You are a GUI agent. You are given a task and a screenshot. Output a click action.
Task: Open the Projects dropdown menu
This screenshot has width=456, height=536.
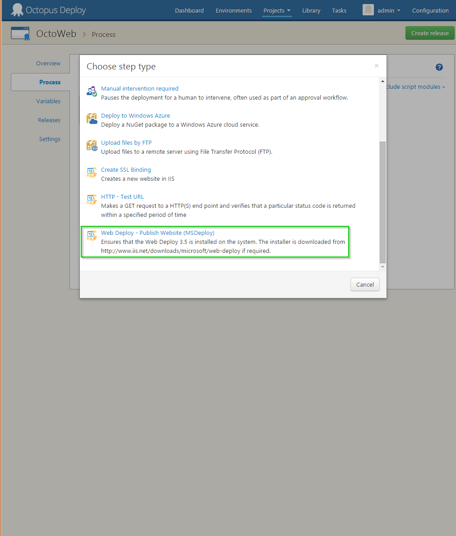[x=276, y=10]
